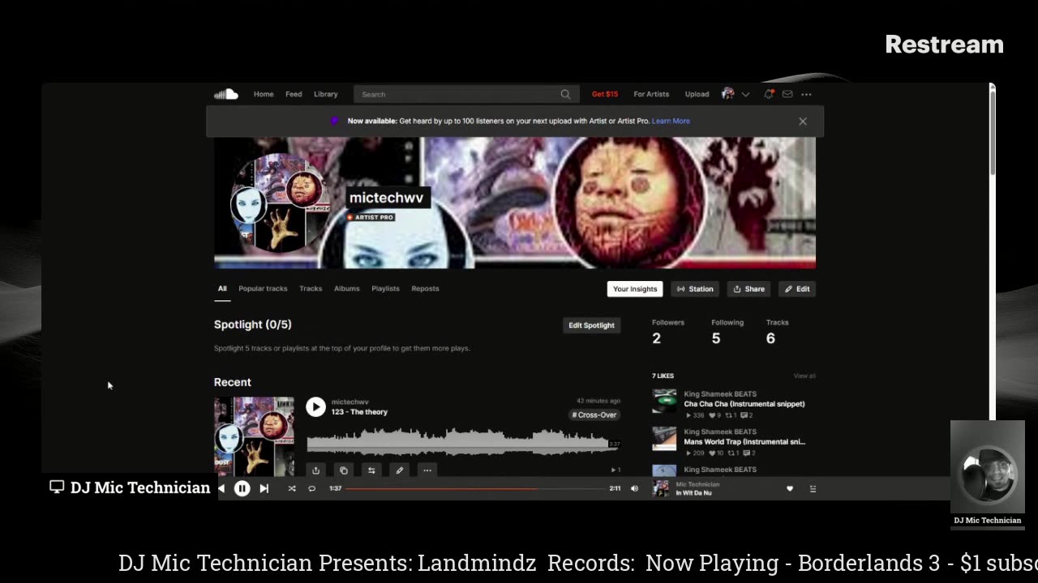Open the Tracks count

tap(777, 331)
